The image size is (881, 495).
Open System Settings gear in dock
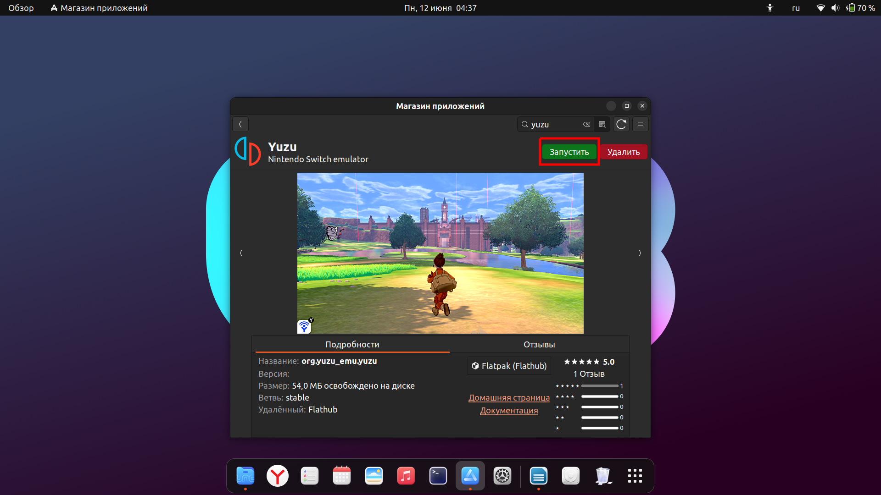point(502,476)
